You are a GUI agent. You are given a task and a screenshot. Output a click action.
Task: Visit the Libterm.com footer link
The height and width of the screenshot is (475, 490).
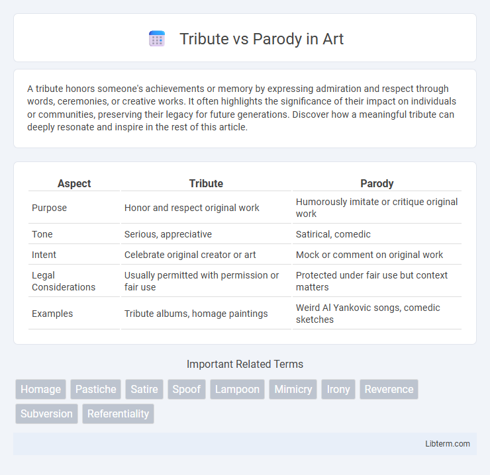tap(447, 443)
